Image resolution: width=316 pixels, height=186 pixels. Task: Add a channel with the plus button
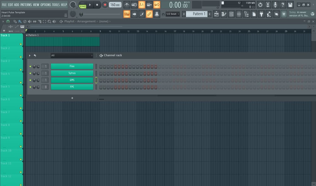(x=72, y=98)
